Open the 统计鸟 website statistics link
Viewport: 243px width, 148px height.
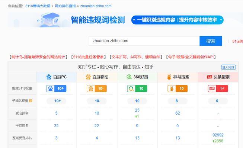coord(38,57)
